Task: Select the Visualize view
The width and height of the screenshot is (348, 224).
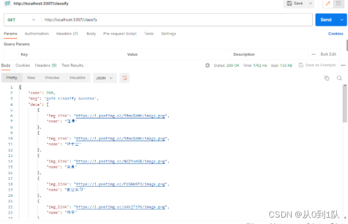Action: point(77,78)
